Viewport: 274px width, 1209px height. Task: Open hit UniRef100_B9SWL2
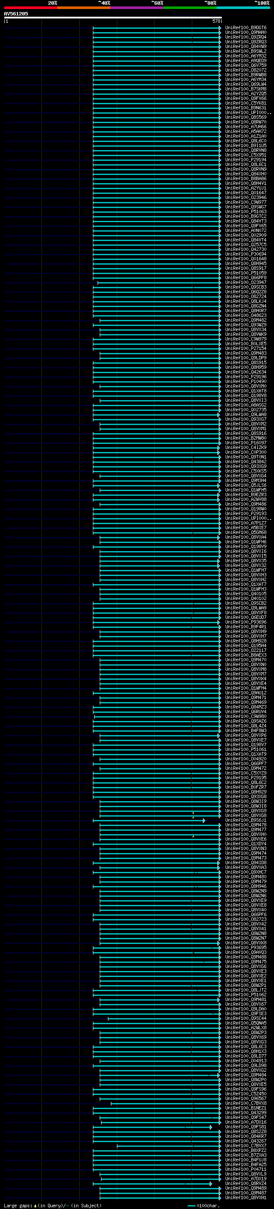[245, 51]
